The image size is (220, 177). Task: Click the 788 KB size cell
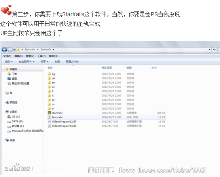pyautogui.click(x=161, y=113)
